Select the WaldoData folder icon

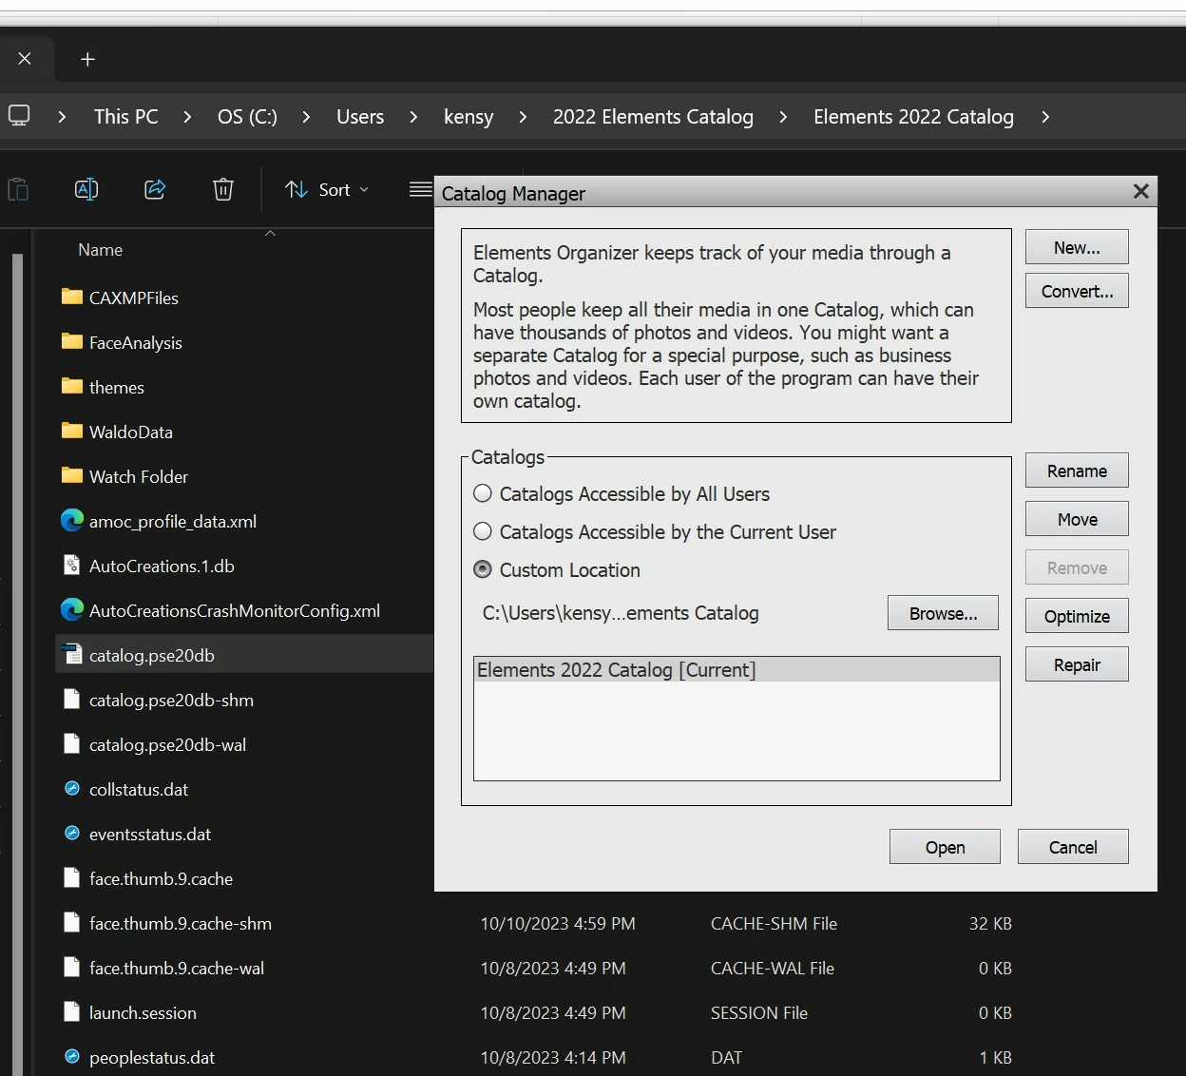tap(72, 431)
